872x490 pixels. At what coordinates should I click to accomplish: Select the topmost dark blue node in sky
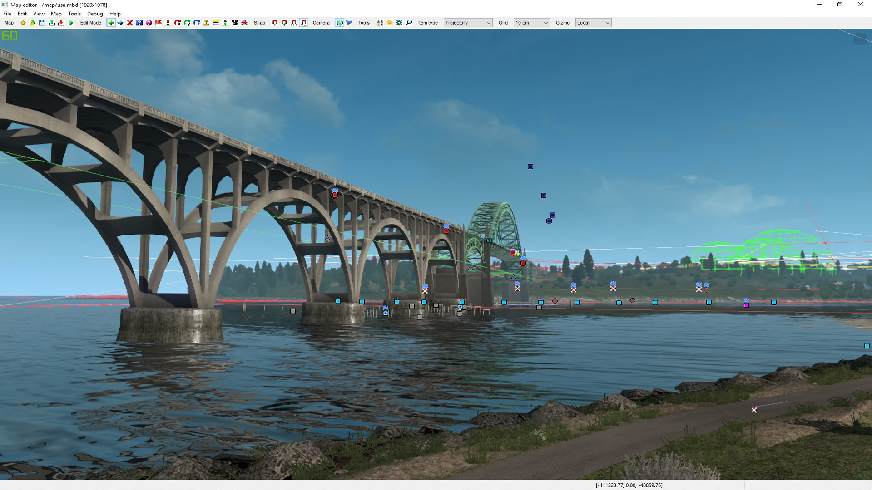point(530,167)
